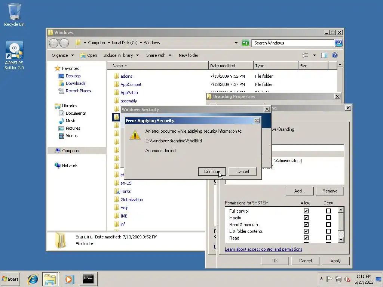Viewport: 383px width, 287px height.
Task: Click Windows Explorer taskbar icon
Action: tap(50, 279)
